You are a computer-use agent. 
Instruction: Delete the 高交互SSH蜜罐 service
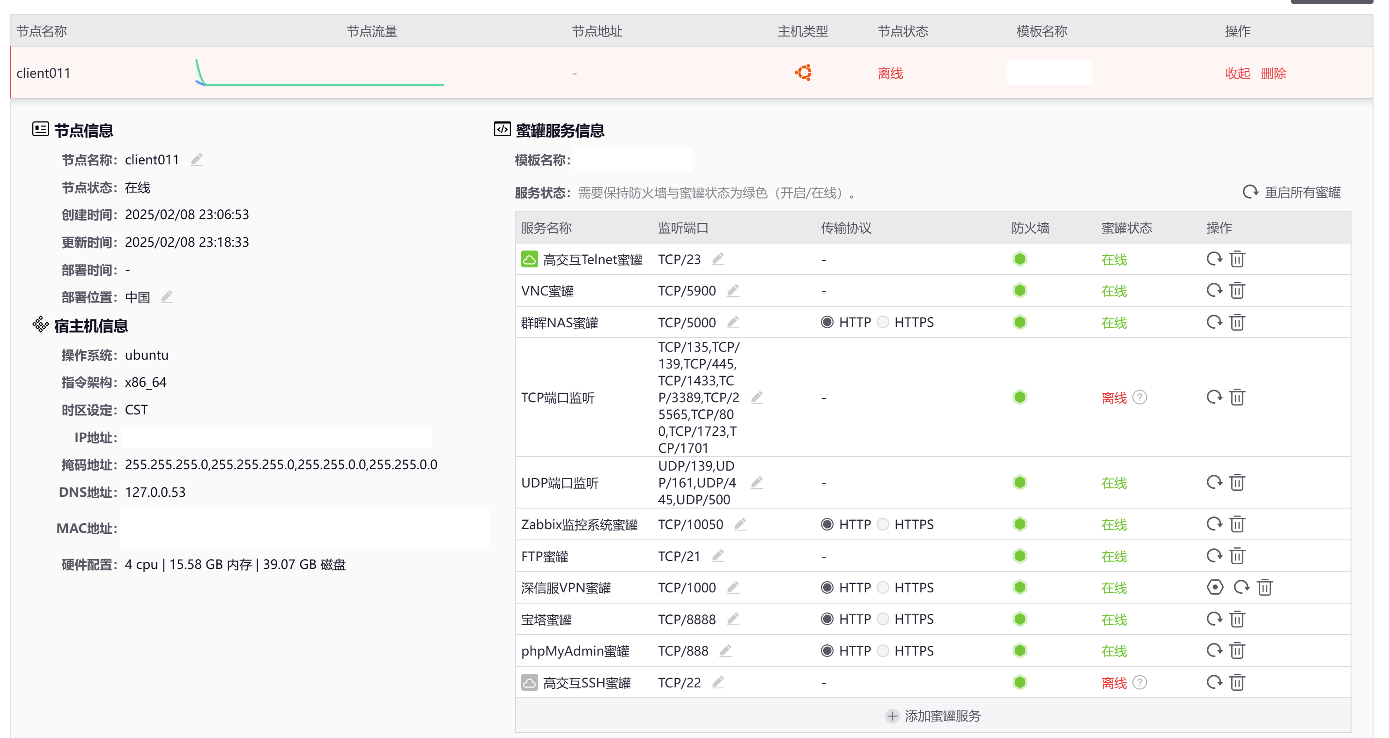[1237, 682]
